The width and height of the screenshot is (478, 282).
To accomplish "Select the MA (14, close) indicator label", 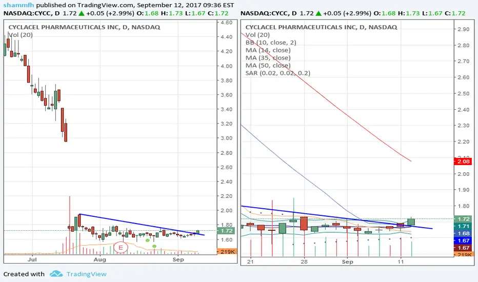I will click(x=268, y=50).
